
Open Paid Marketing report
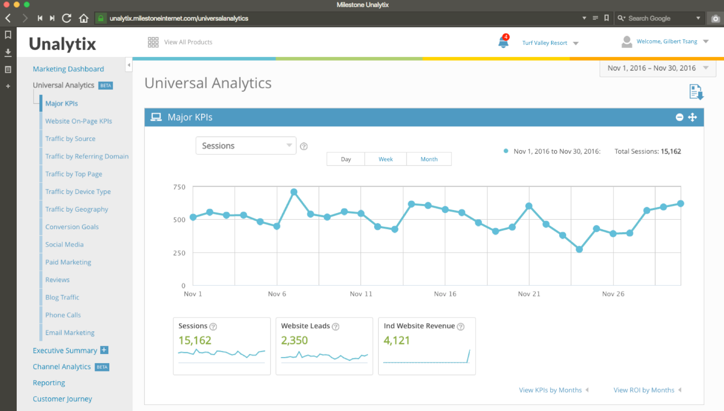68,263
